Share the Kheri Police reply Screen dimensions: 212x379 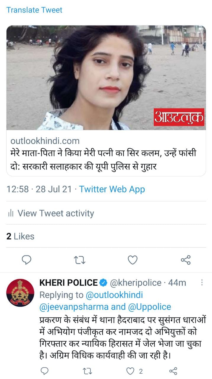coord(173,371)
